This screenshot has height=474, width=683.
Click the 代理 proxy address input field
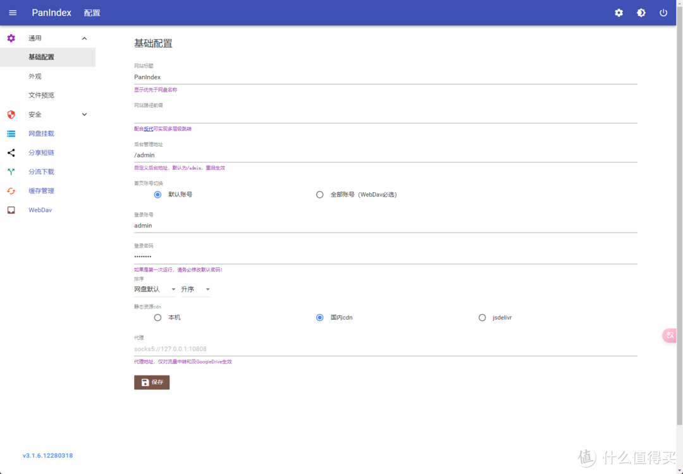(x=385, y=349)
